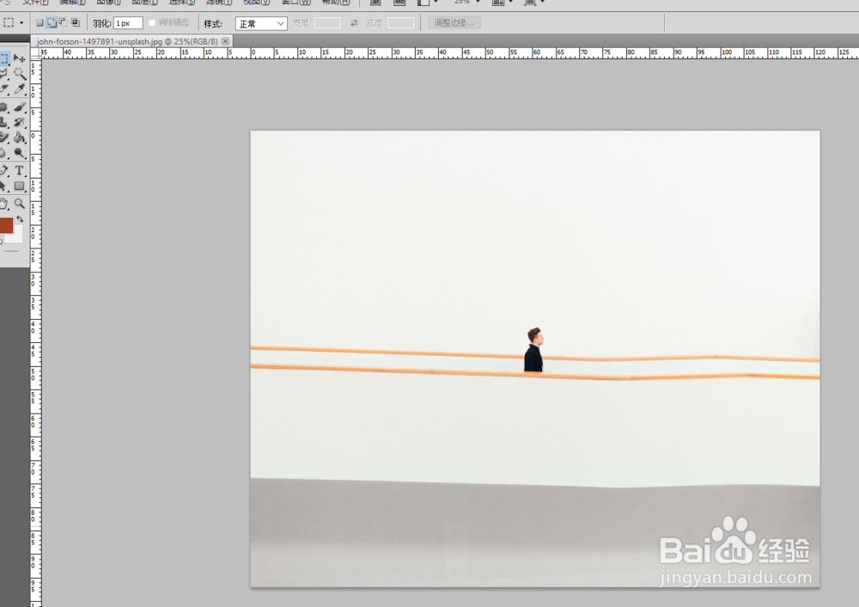Screen dimensions: 859x607
Task: Open the 视图 View menu
Action: (256, 3)
